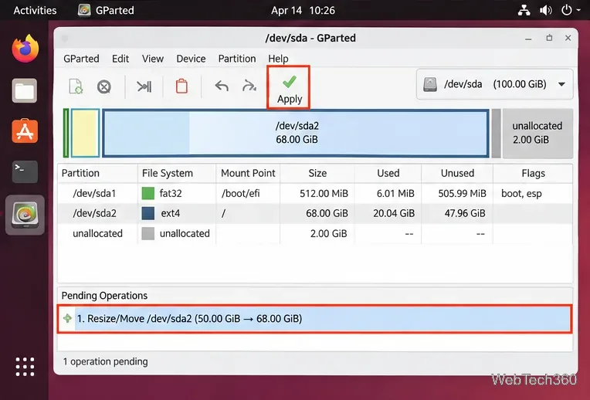Open the Files app from the dock

pyautogui.click(x=25, y=90)
